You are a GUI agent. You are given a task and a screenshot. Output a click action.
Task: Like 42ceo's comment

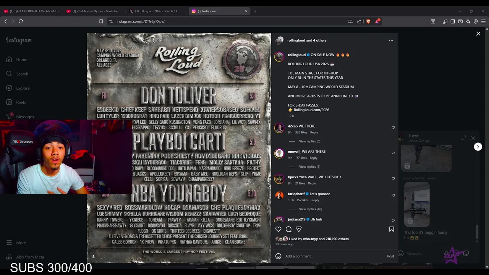click(393, 128)
